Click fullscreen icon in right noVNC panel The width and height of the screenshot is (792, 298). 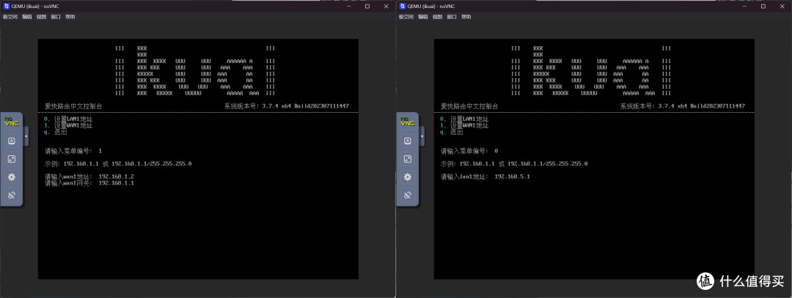pos(407,160)
